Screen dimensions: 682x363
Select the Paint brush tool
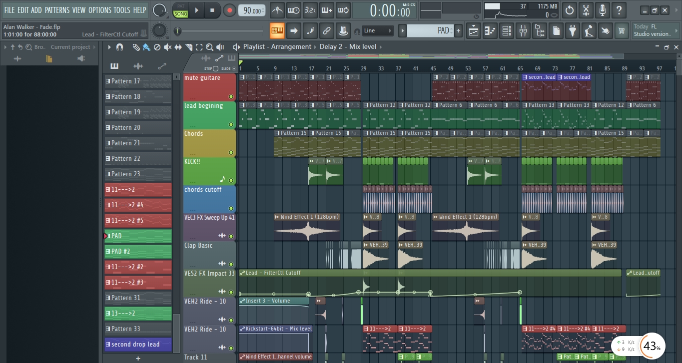tap(146, 47)
